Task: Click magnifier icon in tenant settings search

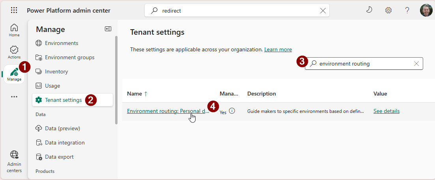Action: click(x=313, y=64)
